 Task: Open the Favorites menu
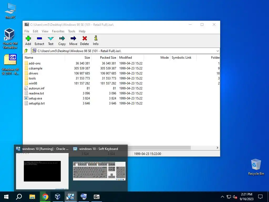point(58,31)
